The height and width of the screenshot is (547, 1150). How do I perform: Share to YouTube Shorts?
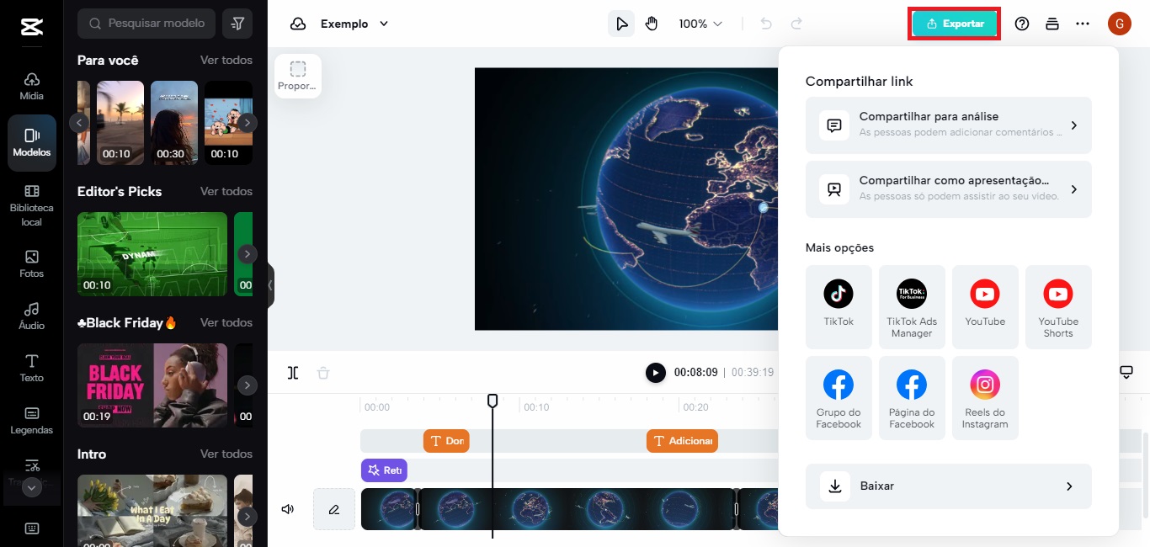[x=1058, y=306]
